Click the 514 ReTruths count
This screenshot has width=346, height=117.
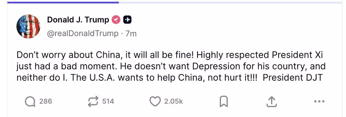[108, 101]
